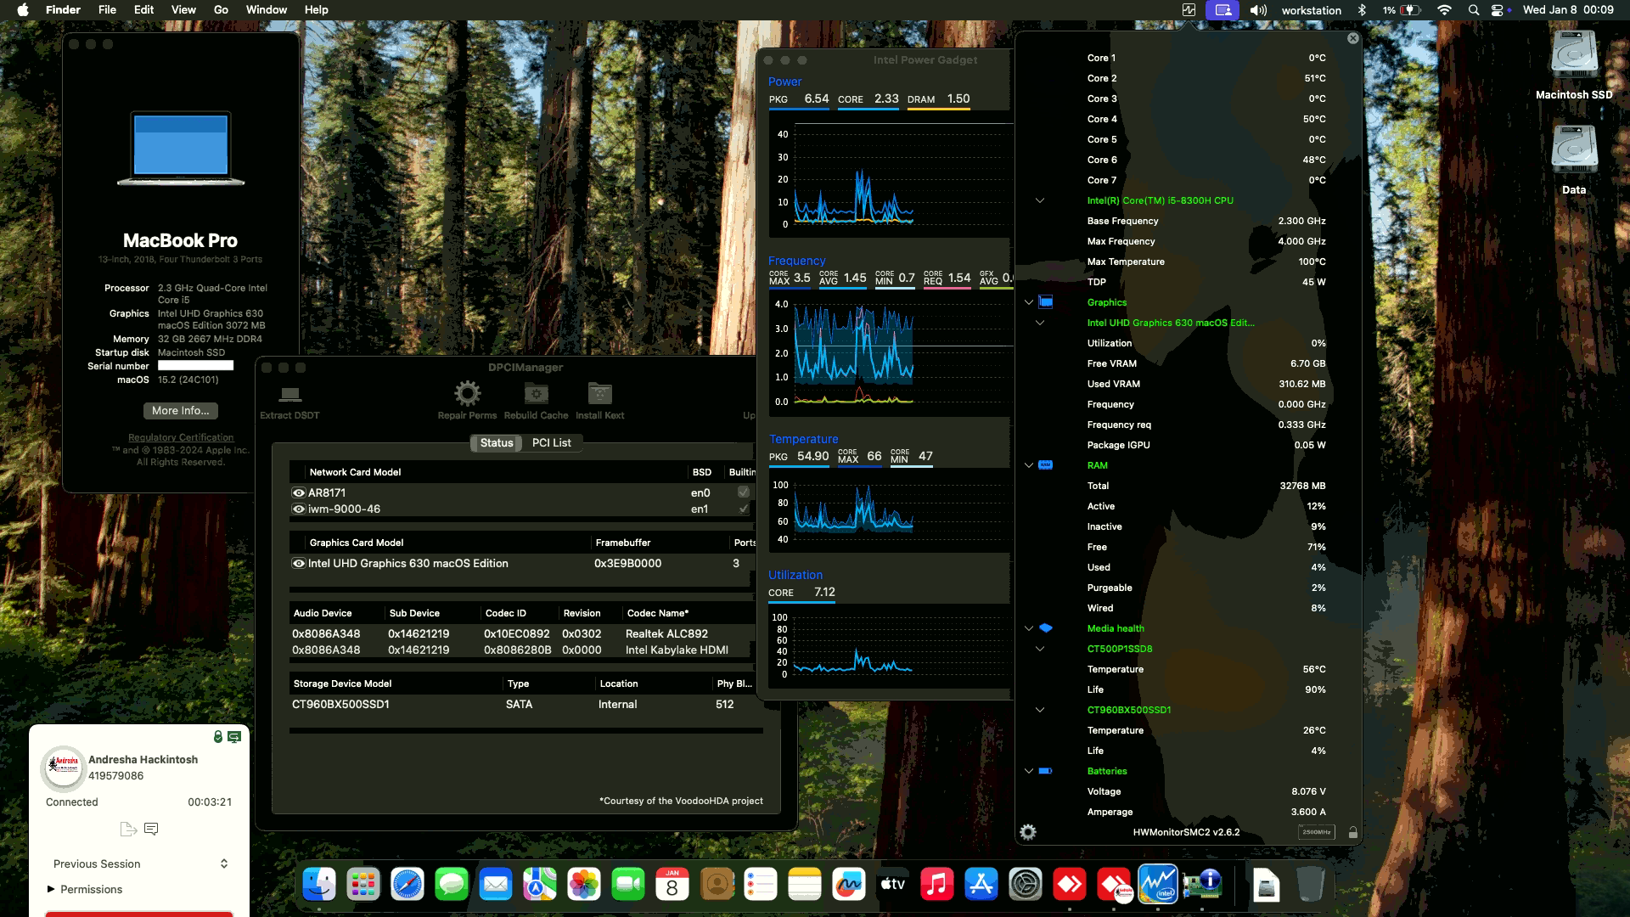Open HWMonitorSMC2 settings gear
The width and height of the screenshot is (1630, 917).
point(1028,832)
